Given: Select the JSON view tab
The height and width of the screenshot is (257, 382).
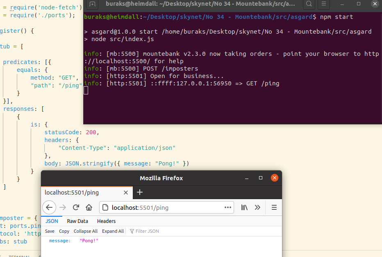Looking at the screenshot, I should (x=52, y=221).
